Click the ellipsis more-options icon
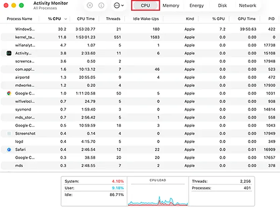Screen dimensions: 280x208 click(117, 6)
